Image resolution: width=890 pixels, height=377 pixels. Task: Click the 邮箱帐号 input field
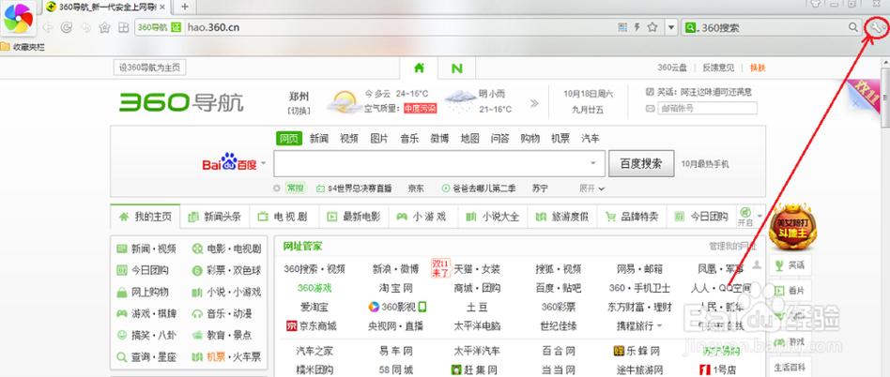click(x=707, y=108)
